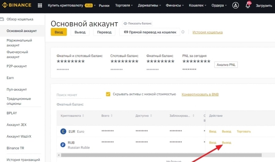Click the Фиатный баланс section heading above table
Image resolution: width=275 pixels, height=162 pixels.
click(x=70, y=104)
